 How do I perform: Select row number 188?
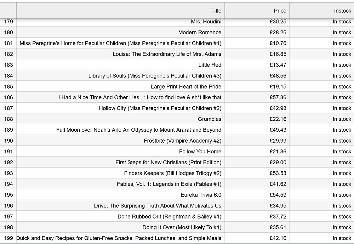[8, 119]
